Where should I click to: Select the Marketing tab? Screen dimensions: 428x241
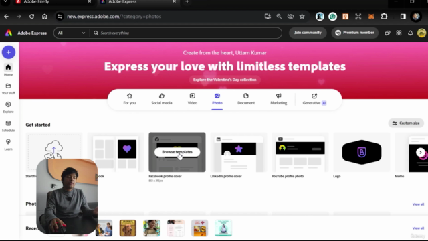[278, 99]
